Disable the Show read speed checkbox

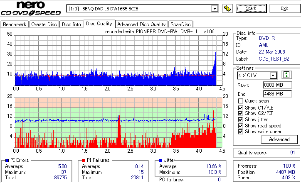(240, 126)
